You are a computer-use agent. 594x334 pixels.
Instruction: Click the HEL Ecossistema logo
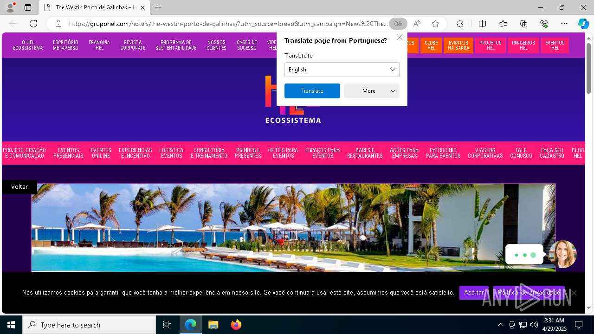click(x=293, y=99)
